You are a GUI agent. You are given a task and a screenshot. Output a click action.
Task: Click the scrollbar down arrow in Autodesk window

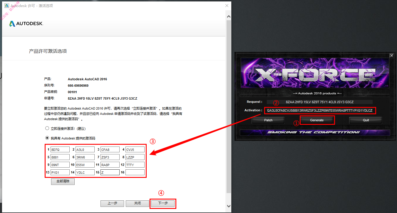tap(229, 207)
